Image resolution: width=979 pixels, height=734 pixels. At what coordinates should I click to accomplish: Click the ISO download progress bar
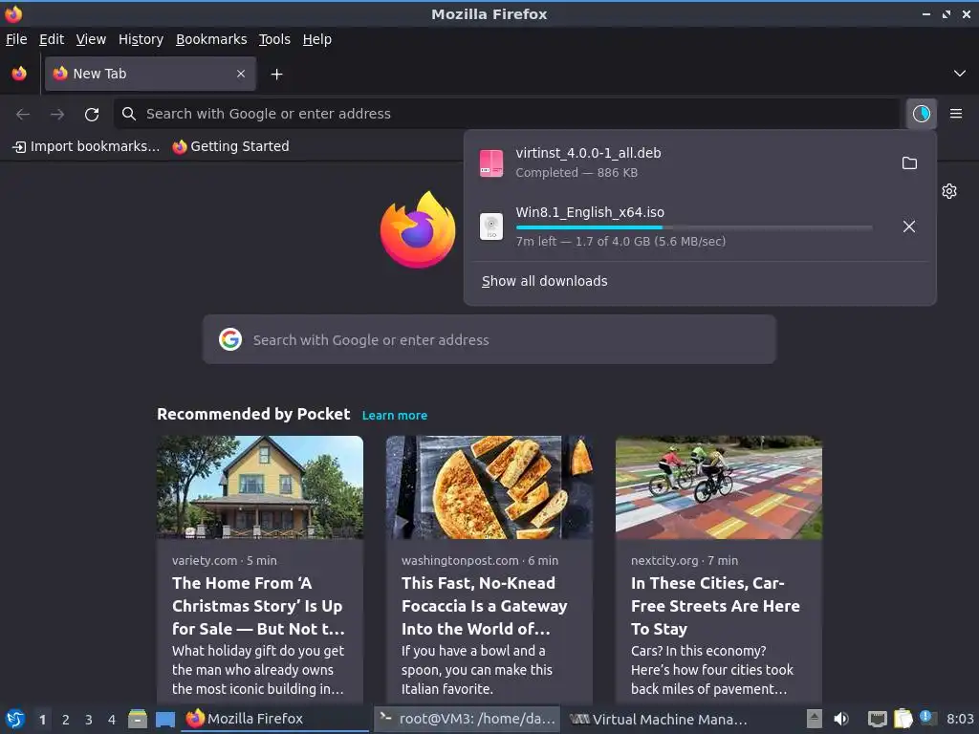point(694,227)
